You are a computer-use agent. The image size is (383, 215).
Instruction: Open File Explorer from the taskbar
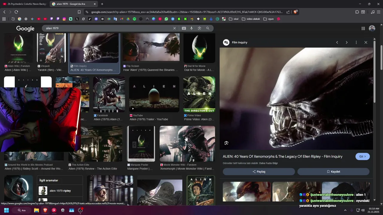point(36,210)
